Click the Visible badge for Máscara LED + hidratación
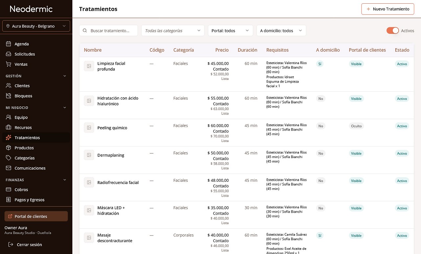Image resolution: width=421 pixels, height=254 pixels. [356, 208]
